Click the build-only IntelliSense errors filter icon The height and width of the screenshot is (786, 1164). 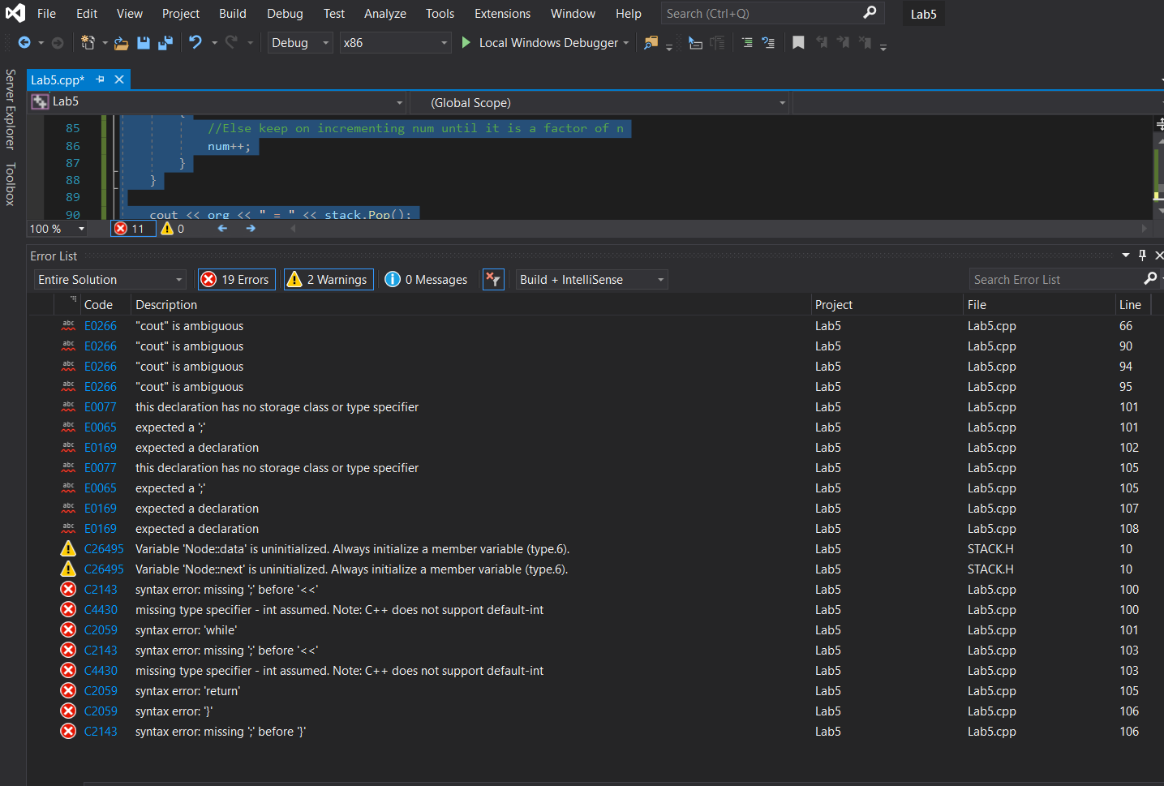pos(493,280)
